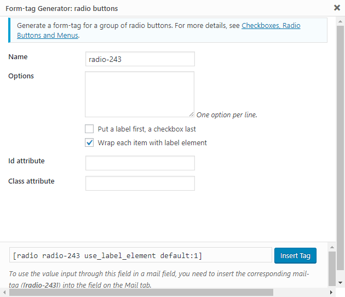
Task: Click the Id attribute input field
Action: click(x=140, y=163)
